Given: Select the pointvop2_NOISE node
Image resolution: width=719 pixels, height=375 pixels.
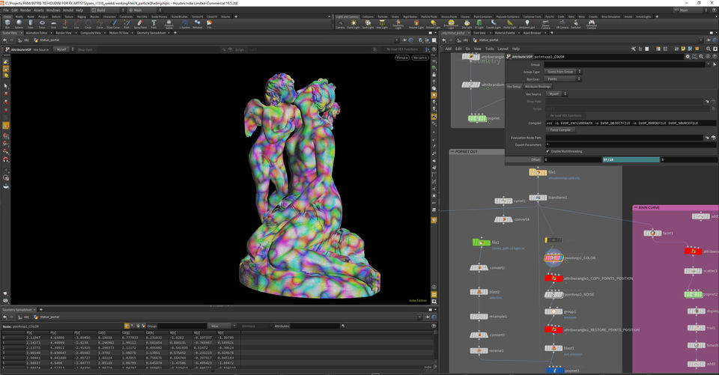Looking at the screenshot, I should (x=553, y=294).
